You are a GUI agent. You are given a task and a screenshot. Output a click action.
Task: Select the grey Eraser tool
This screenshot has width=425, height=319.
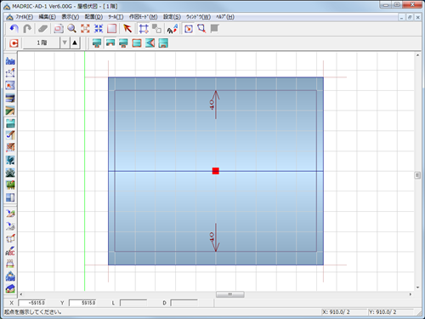43,29
